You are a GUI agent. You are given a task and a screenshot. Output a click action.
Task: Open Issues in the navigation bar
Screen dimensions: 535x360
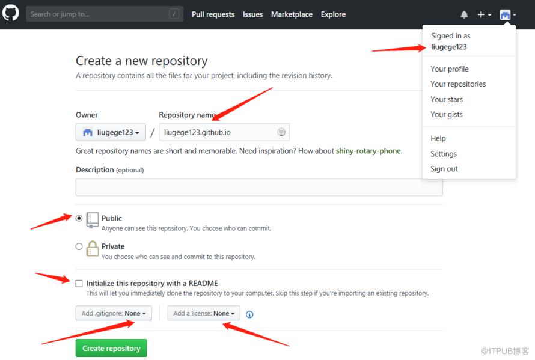click(253, 14)
